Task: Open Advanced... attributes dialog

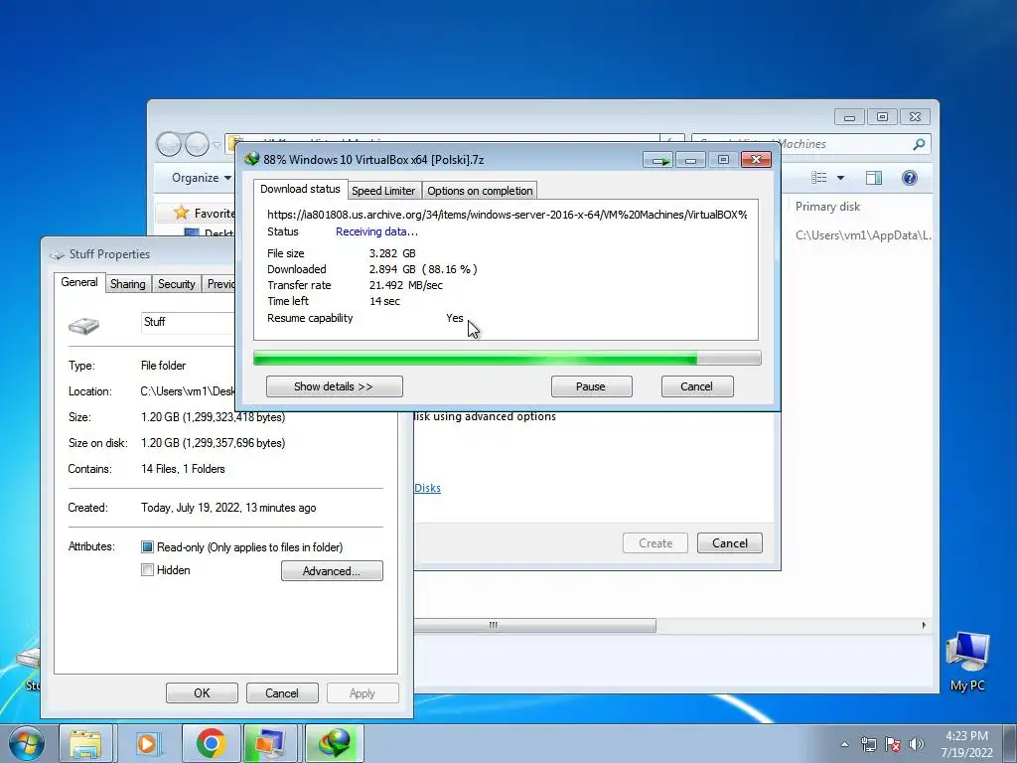Action: [x=332, y=571]
